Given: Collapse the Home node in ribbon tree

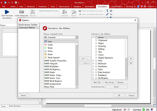Looking at the screenshot, I should (93, 38).
